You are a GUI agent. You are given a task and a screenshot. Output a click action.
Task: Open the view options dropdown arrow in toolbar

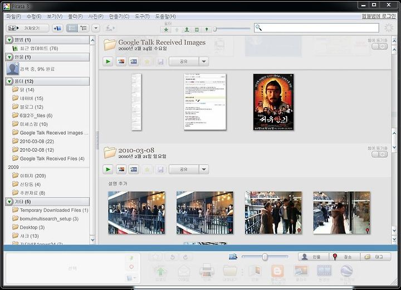click(96, 28)
